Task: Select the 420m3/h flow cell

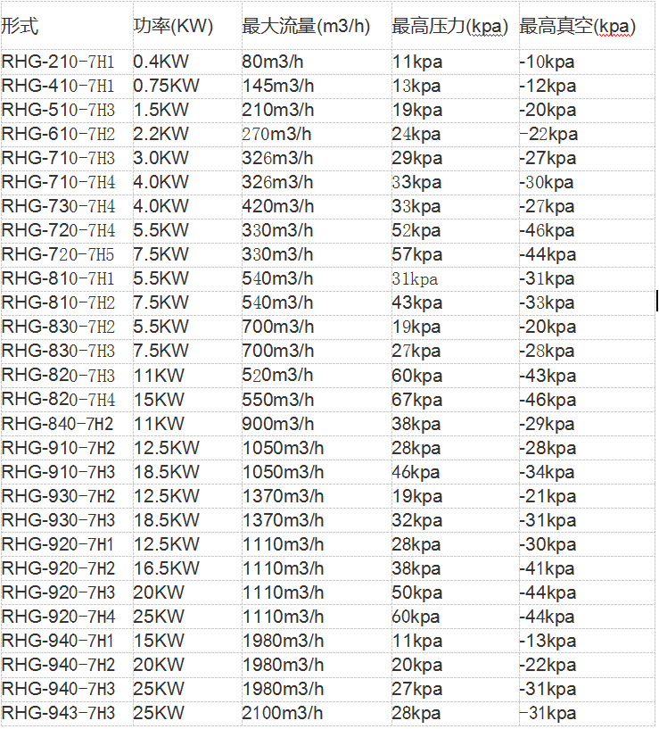Action: tap(277, 206)
